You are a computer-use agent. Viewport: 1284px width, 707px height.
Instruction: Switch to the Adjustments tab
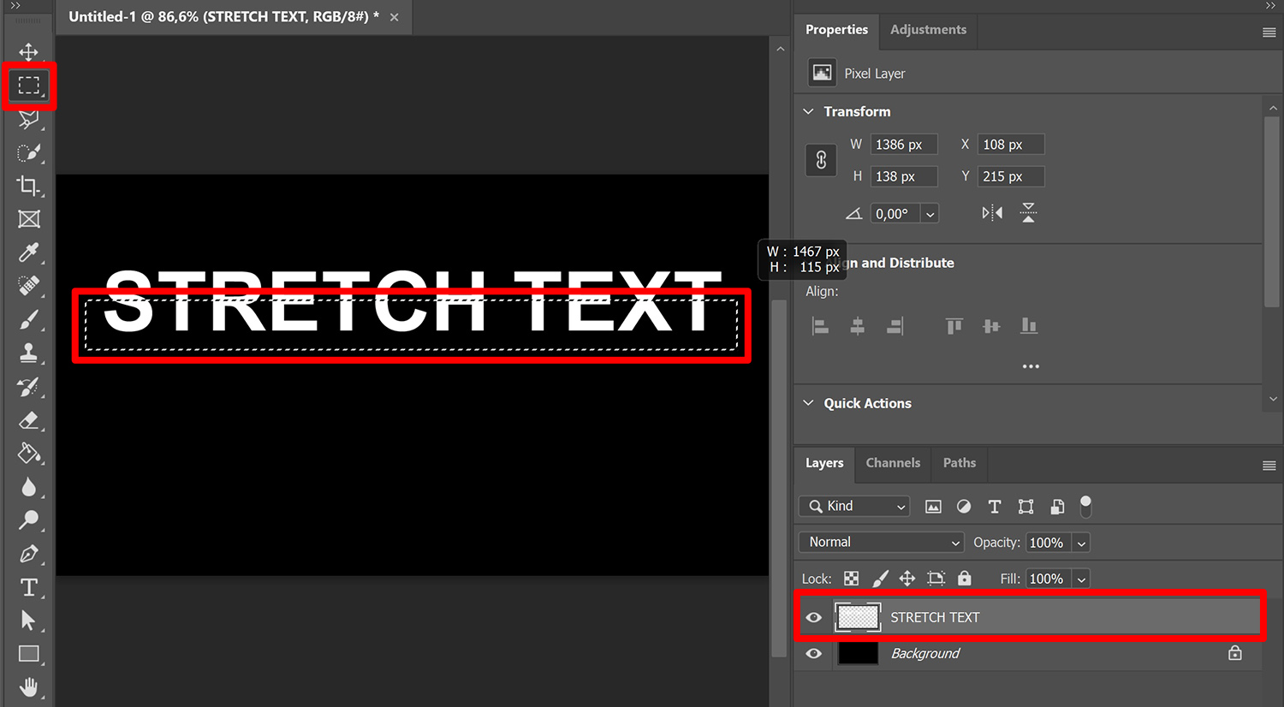927,29
